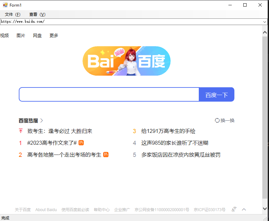Expand 百度热搜 via the arrow after its title

click(42, 120)
